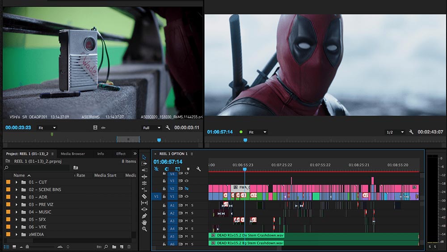Mute audio track A1
This screenshot has height=252, width=447.
tap(186, 205)
